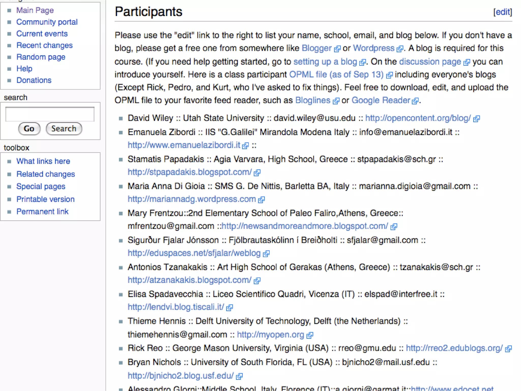Select Printable version in toolbox
This screenshot has height=391, width=521.
click(46, 199)
